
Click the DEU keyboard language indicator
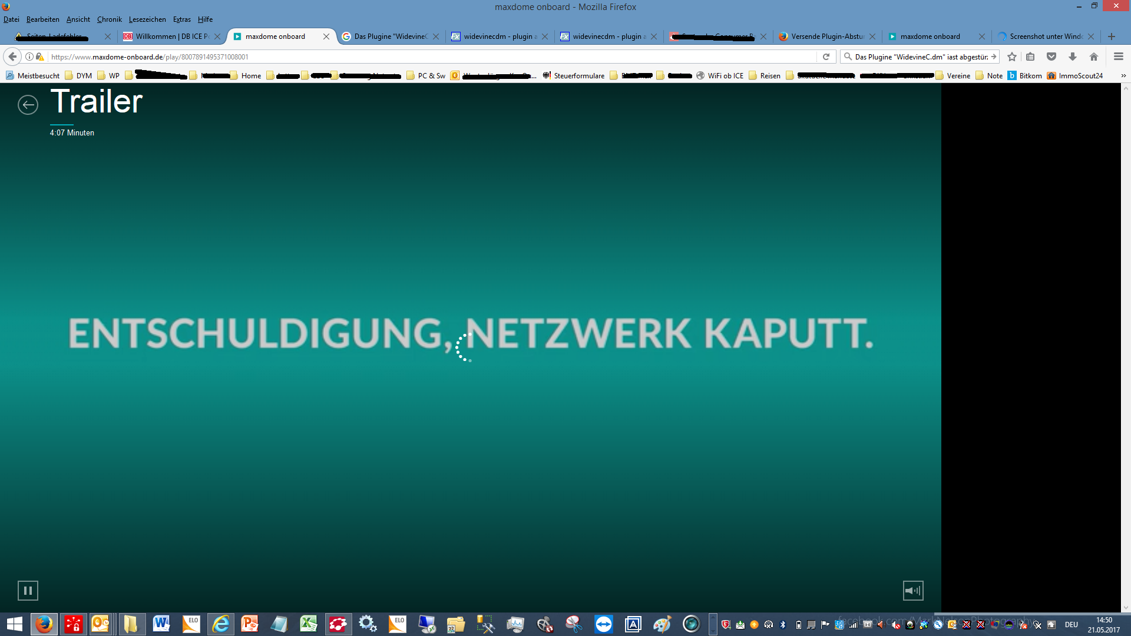(1072, 625)
